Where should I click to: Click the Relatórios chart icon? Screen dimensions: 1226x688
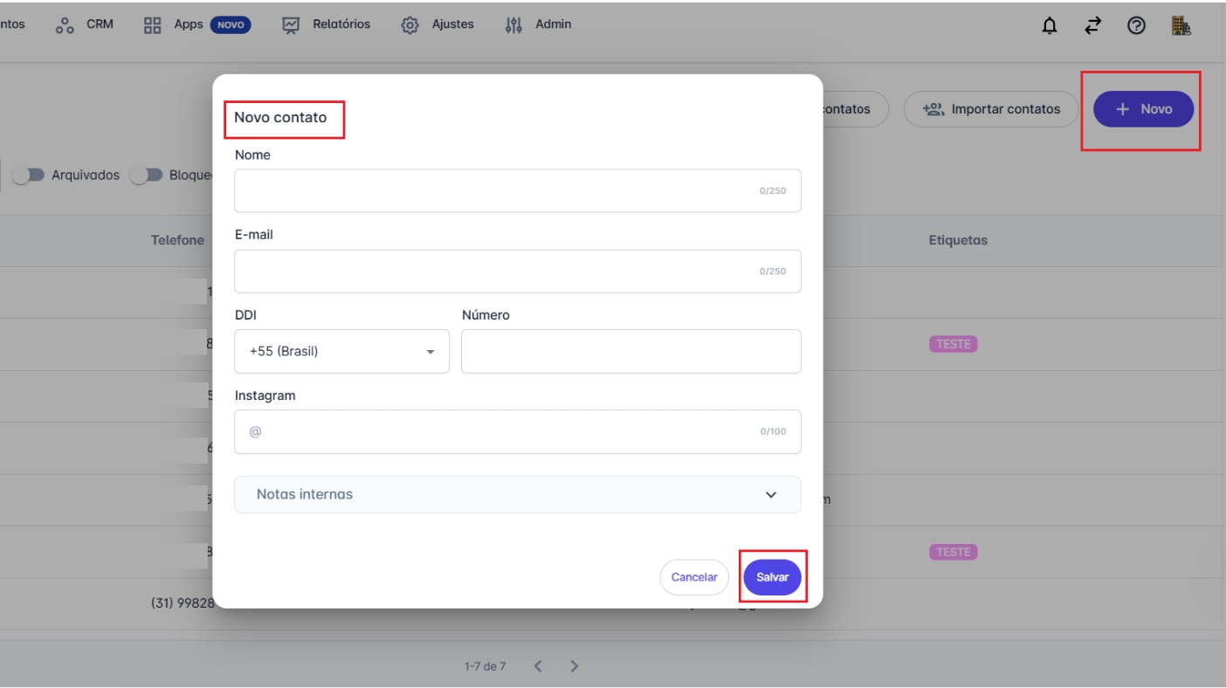(291, 25)
